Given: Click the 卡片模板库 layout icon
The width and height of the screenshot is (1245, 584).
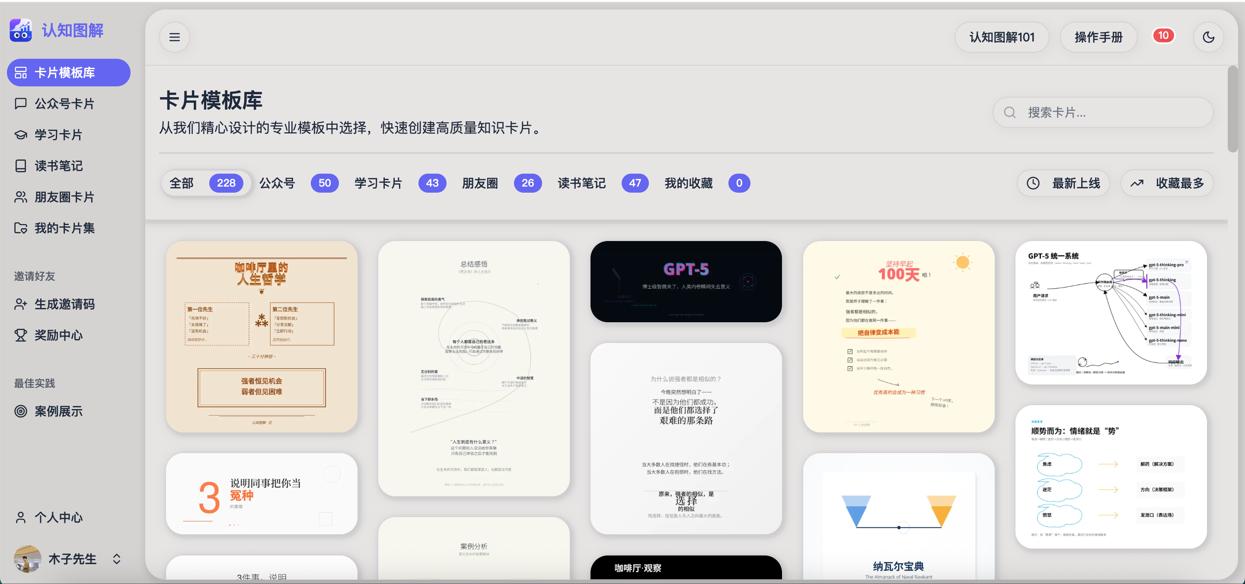Looking at the screenshot, I should 21,73.
